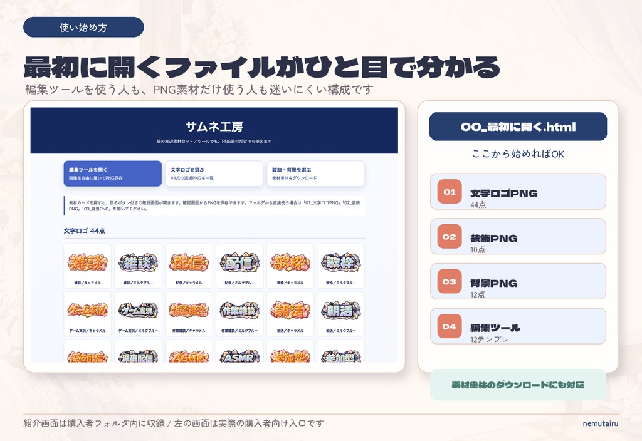Click the 文字ロゴ 44点 section heading

[85, 231]
